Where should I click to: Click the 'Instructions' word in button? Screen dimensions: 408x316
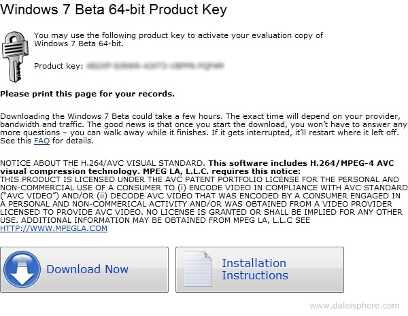click(255, 275)
